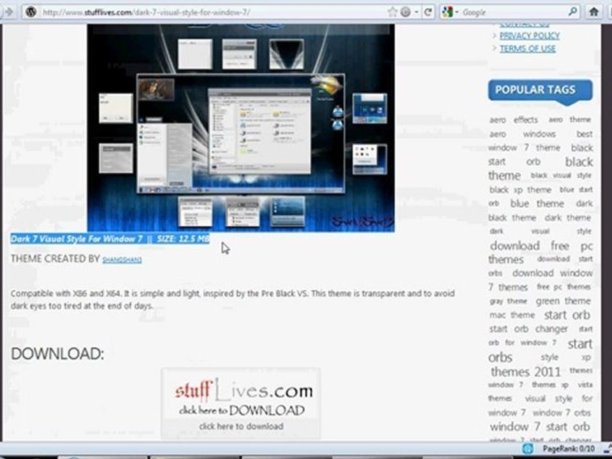Viewport: 612px width, 459px height.
Task: Click the stuffLives.com download button image
Action: tap(241, 403)
